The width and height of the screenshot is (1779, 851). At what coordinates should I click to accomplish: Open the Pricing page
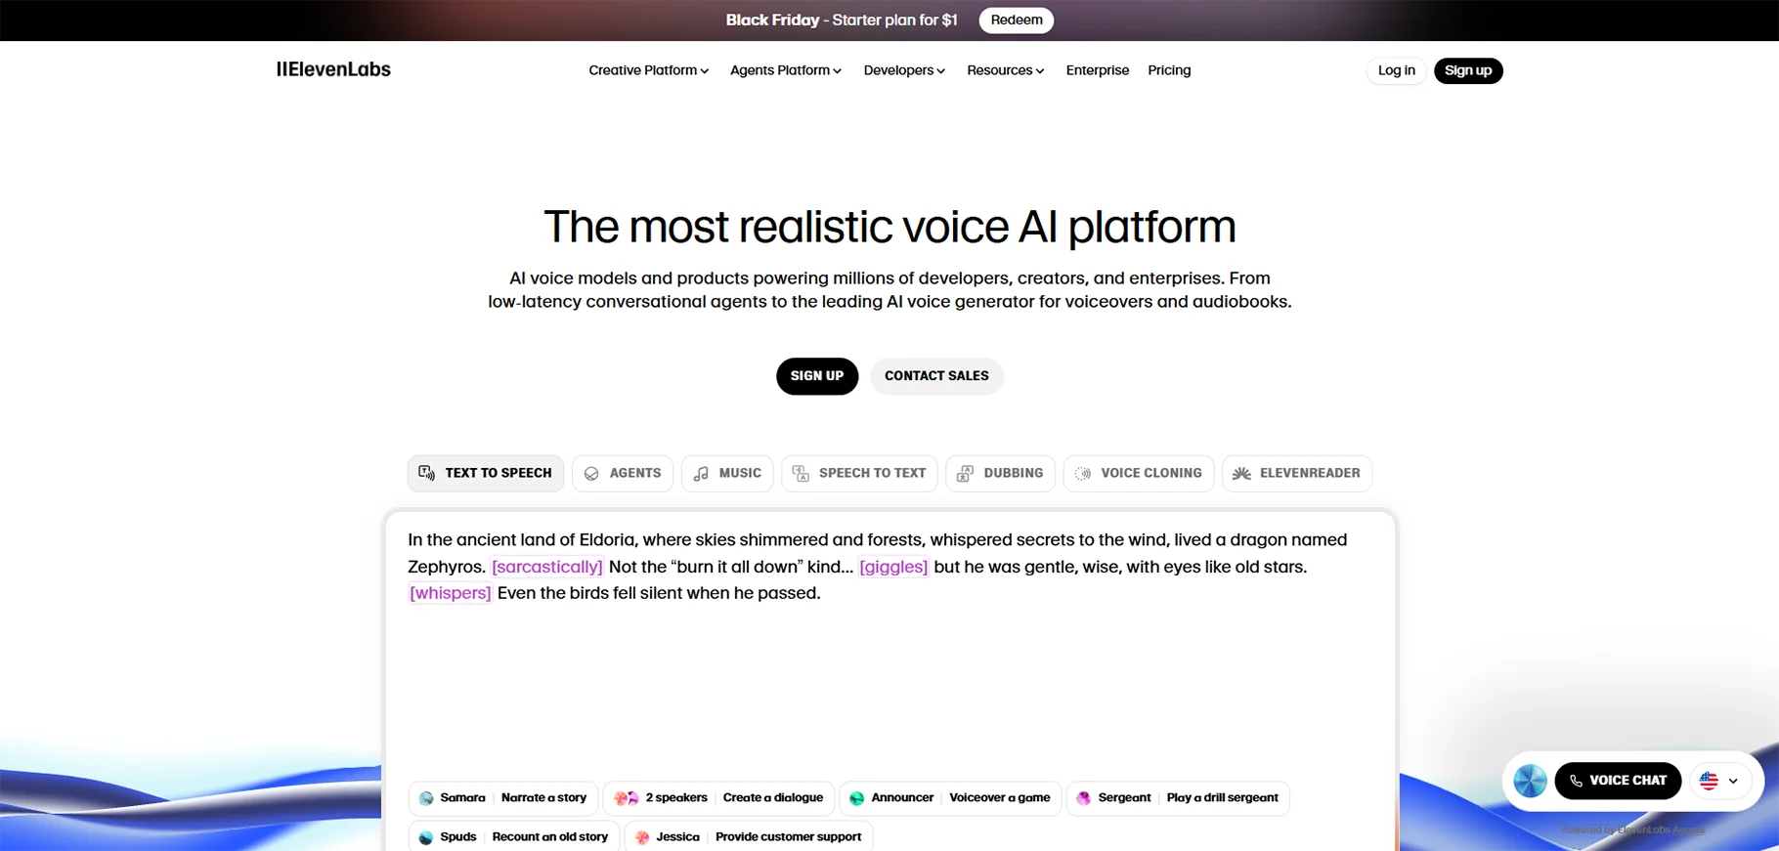1169,70
